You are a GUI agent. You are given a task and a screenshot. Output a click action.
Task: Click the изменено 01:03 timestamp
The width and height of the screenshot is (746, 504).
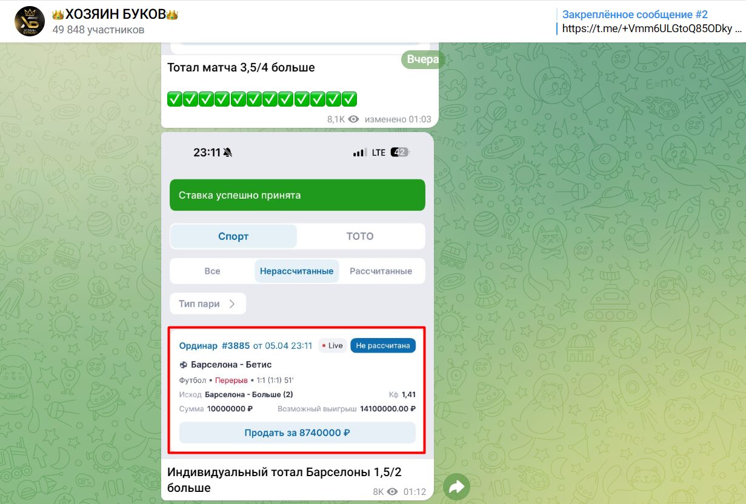pyautogui.click(x=398, y=119)
